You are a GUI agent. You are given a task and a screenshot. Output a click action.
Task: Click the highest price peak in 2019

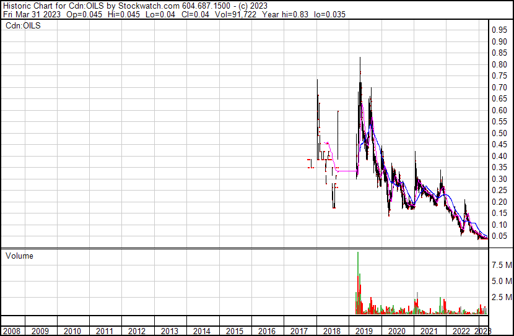pyautogui.click(x=360, y=59)
